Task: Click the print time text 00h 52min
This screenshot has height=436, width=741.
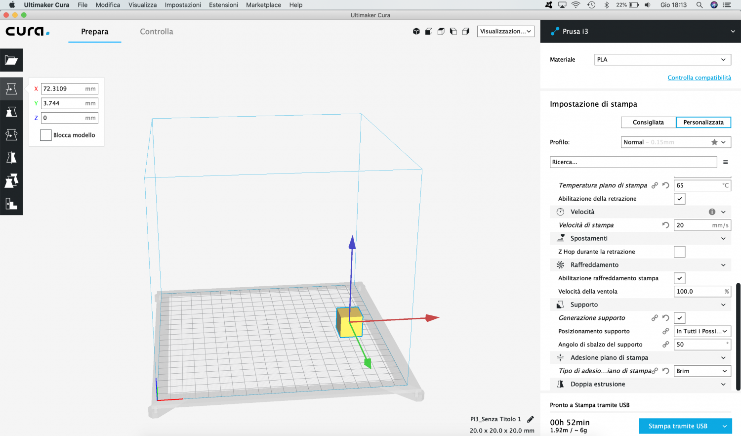Action: (x=570, y=423)
